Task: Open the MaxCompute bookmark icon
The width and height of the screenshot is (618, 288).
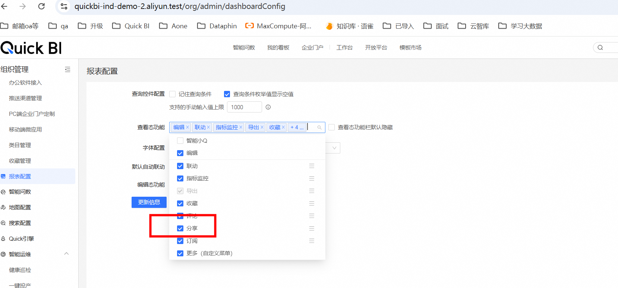Action: 249,26
